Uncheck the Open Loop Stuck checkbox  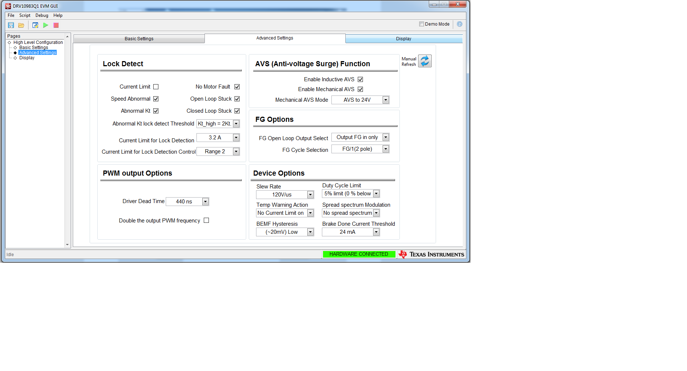[237, 99]
